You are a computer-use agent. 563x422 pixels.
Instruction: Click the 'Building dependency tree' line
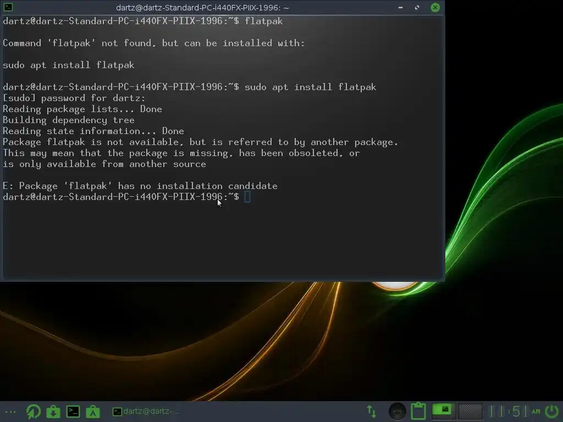(69, 120)
